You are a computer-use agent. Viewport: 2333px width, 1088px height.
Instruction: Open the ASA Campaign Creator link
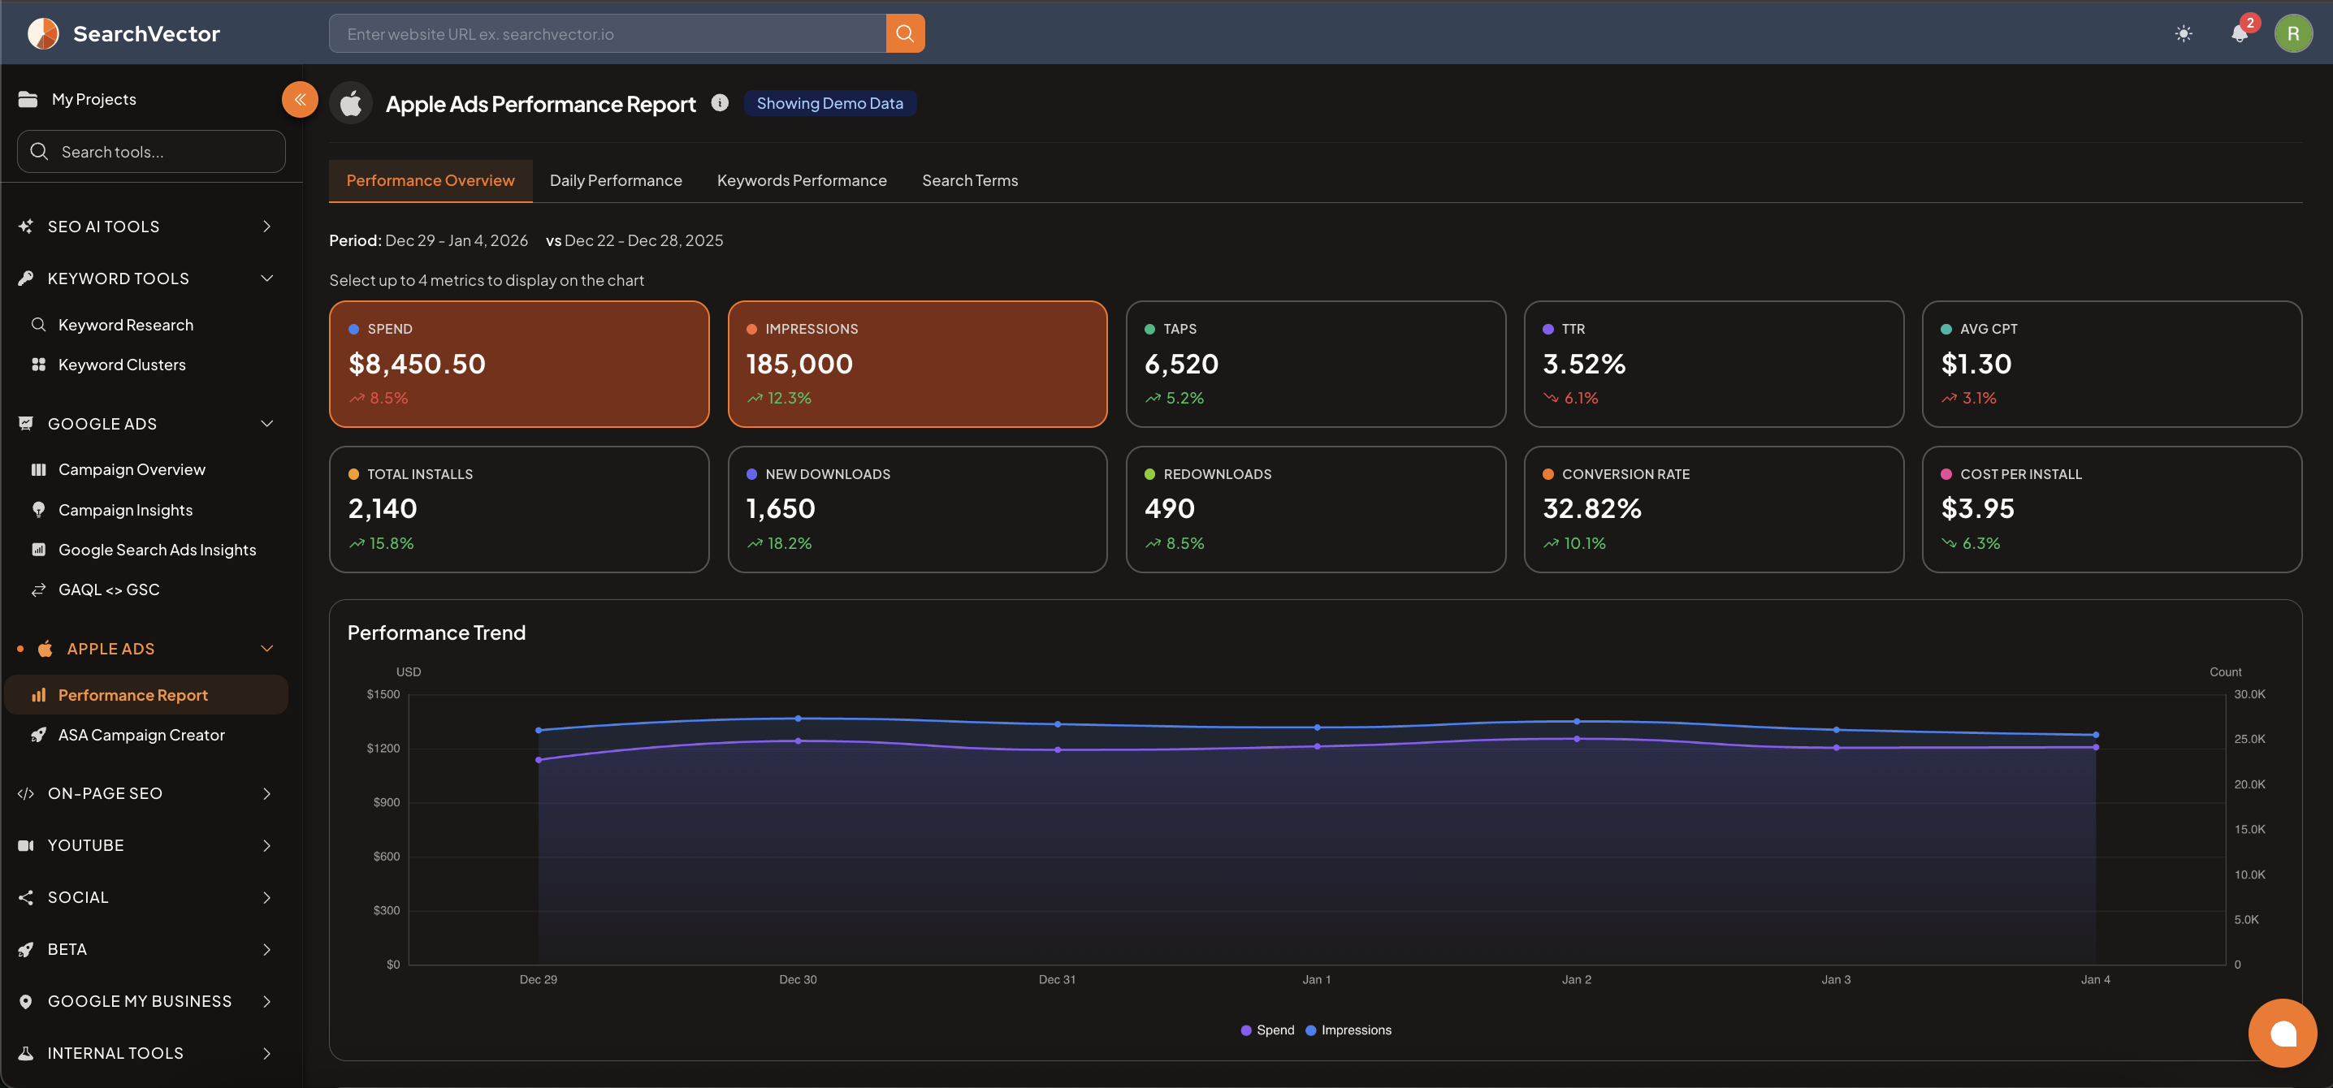point(141,735)
